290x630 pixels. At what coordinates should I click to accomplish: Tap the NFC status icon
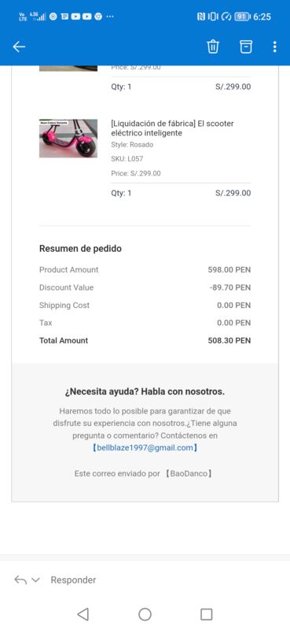pyautogui.click(x=200, y=17)
